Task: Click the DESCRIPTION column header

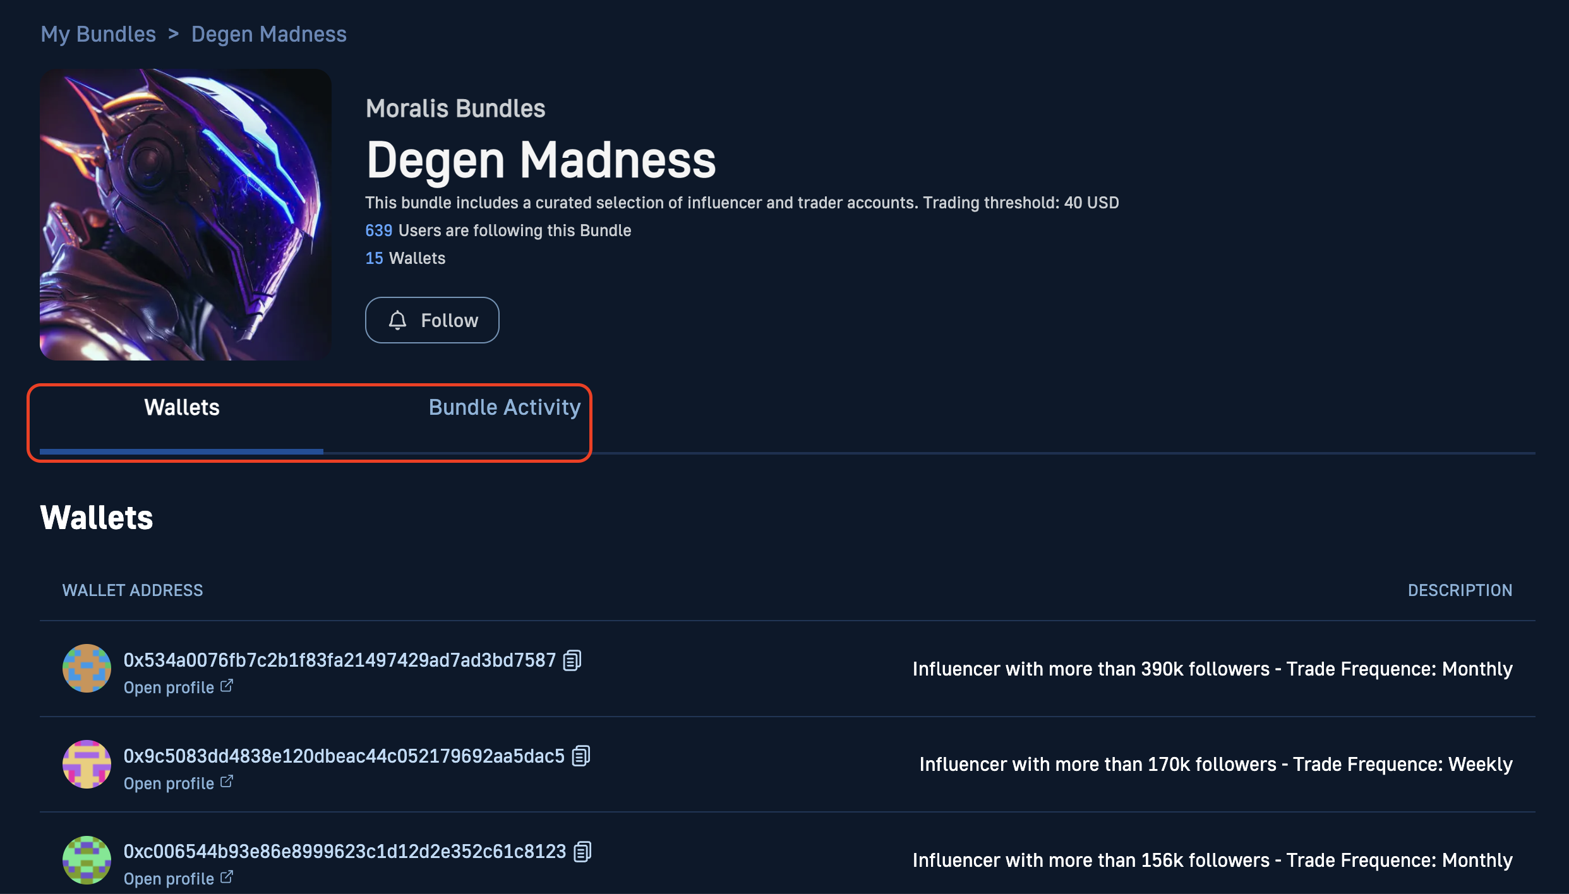Action: pos(1460,590)
